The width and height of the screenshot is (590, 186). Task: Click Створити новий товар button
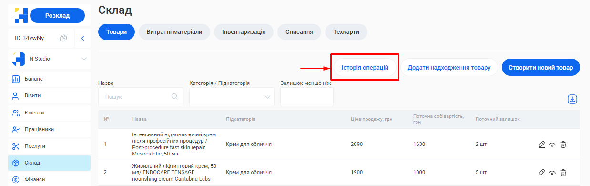(x=541, y=67)
